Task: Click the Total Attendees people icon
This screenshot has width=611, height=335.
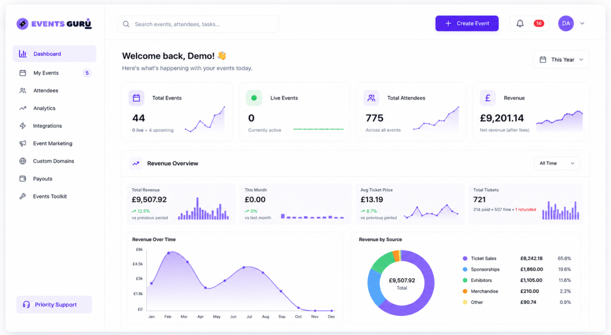Action: tap(371, 98)
